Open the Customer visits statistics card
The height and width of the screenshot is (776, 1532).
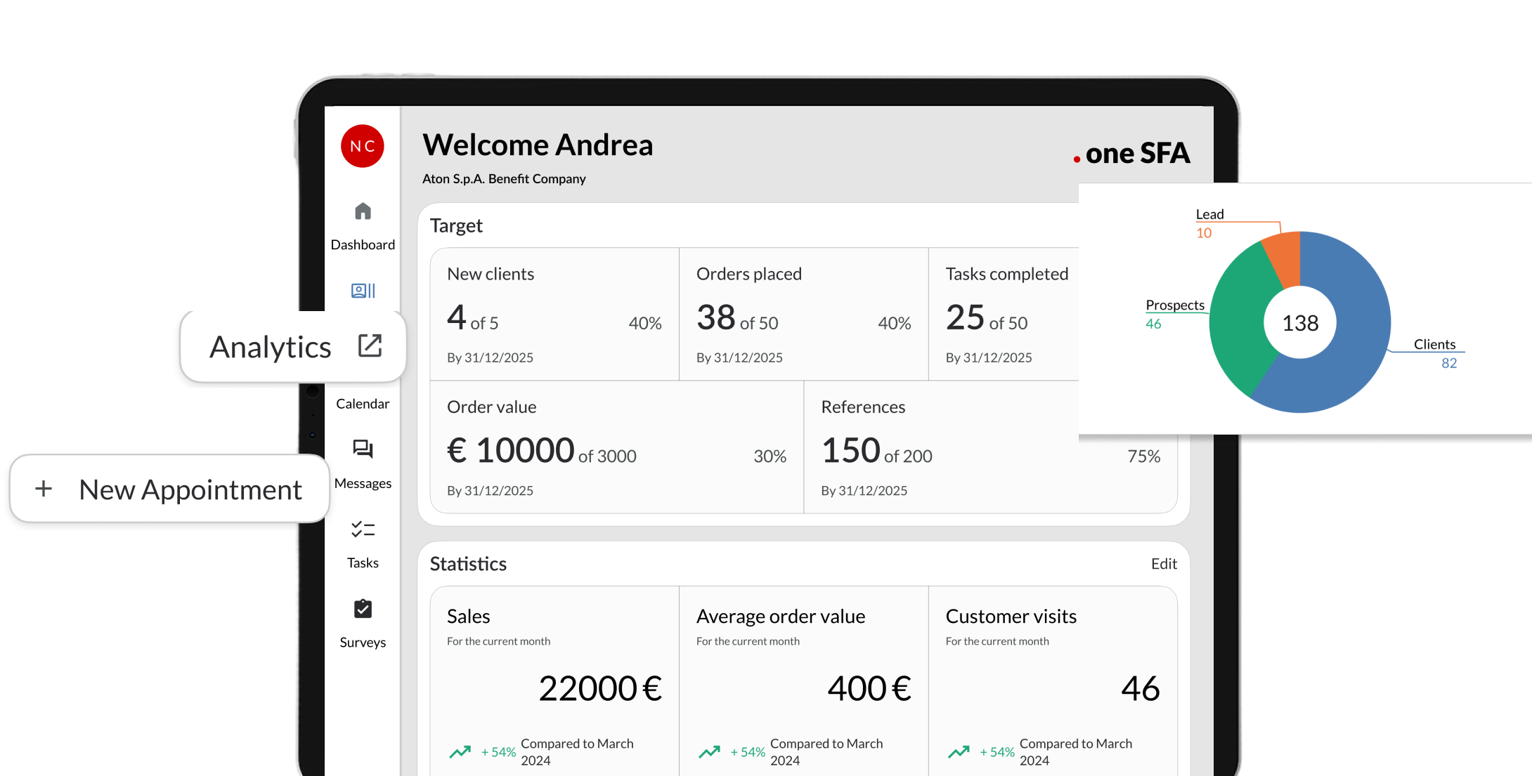[x=1053, y=681]
